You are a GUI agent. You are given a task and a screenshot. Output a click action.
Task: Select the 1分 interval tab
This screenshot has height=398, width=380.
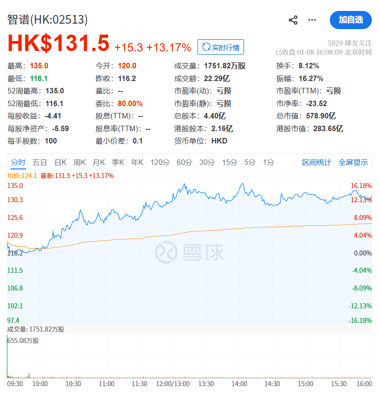(x=269, y=162)
